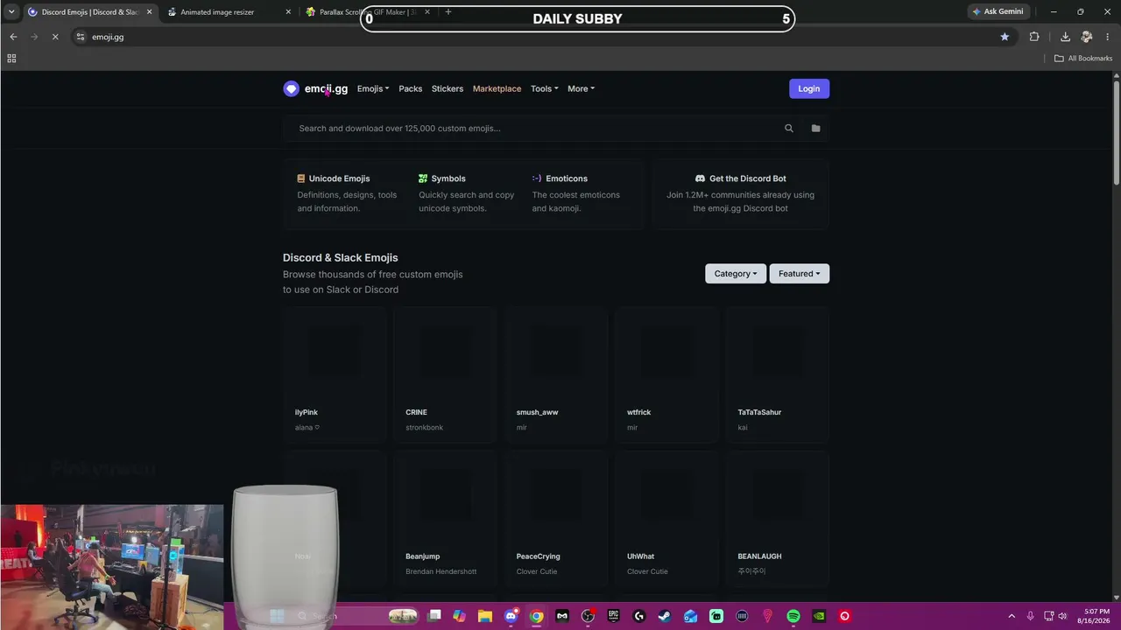Click the taskbar volume speaker icon
This screenshot has width=1121, height=630.
(1062, 616)
